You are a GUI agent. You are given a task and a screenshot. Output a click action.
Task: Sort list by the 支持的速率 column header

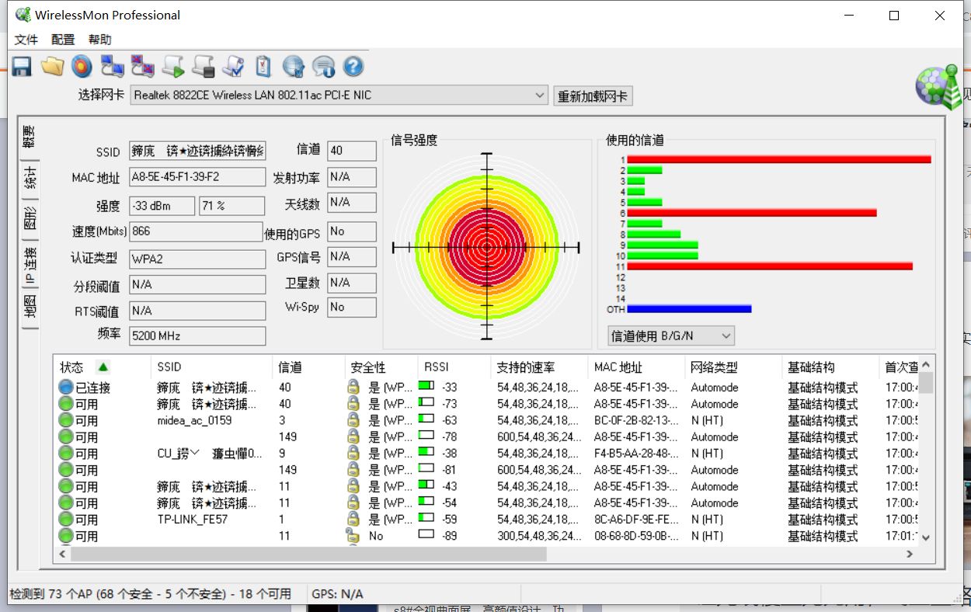click(540, 367)
